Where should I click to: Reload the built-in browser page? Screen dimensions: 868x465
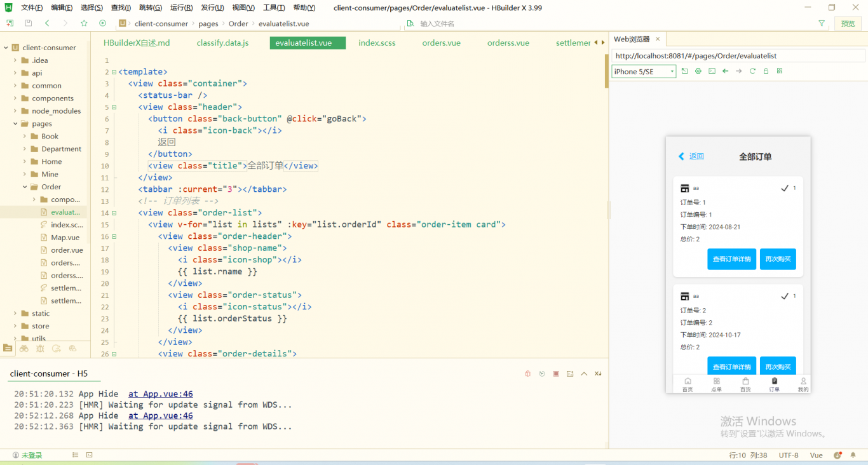752,71
